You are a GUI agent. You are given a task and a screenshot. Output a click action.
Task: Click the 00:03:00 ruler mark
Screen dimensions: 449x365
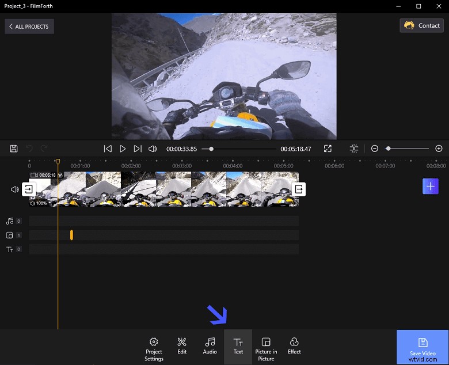click(x=182, y=166)
